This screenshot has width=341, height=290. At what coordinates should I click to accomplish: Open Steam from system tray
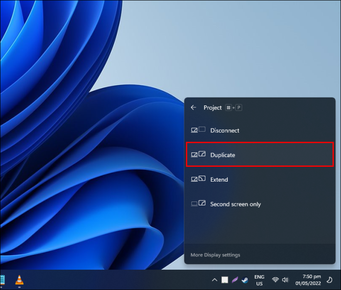(245, 280)
